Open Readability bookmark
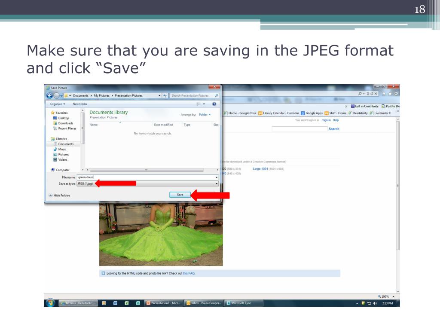Image resolution: width=440 pixels, height=330 pixels. [358, 113]
